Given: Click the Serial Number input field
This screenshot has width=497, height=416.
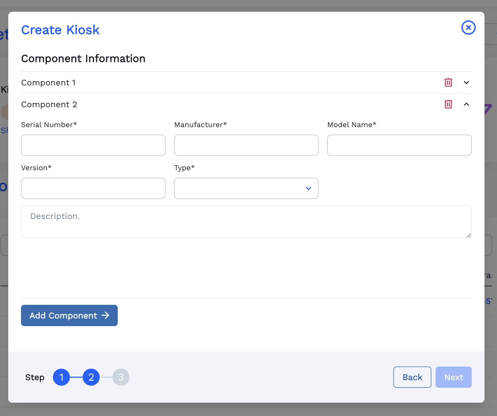Looking at the screenshot, I should coord(93,145).
